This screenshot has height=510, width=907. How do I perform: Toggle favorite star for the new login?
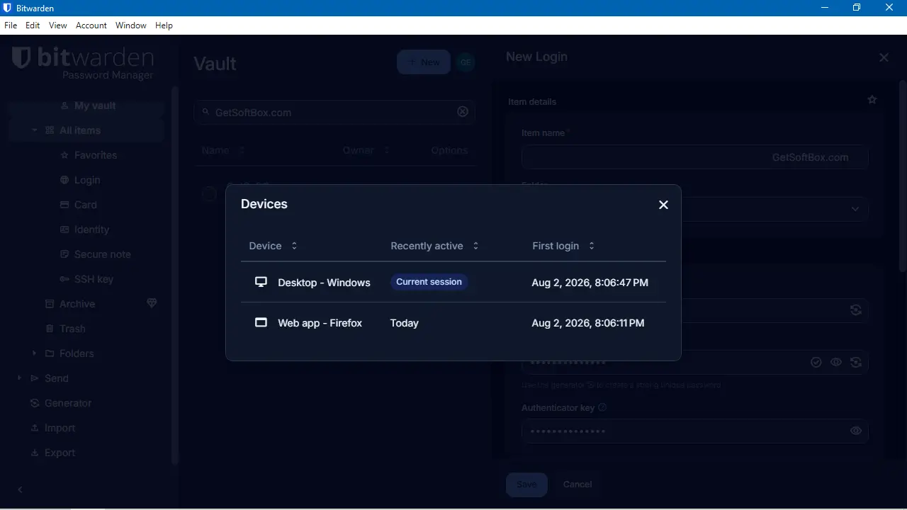pos(872,100)
